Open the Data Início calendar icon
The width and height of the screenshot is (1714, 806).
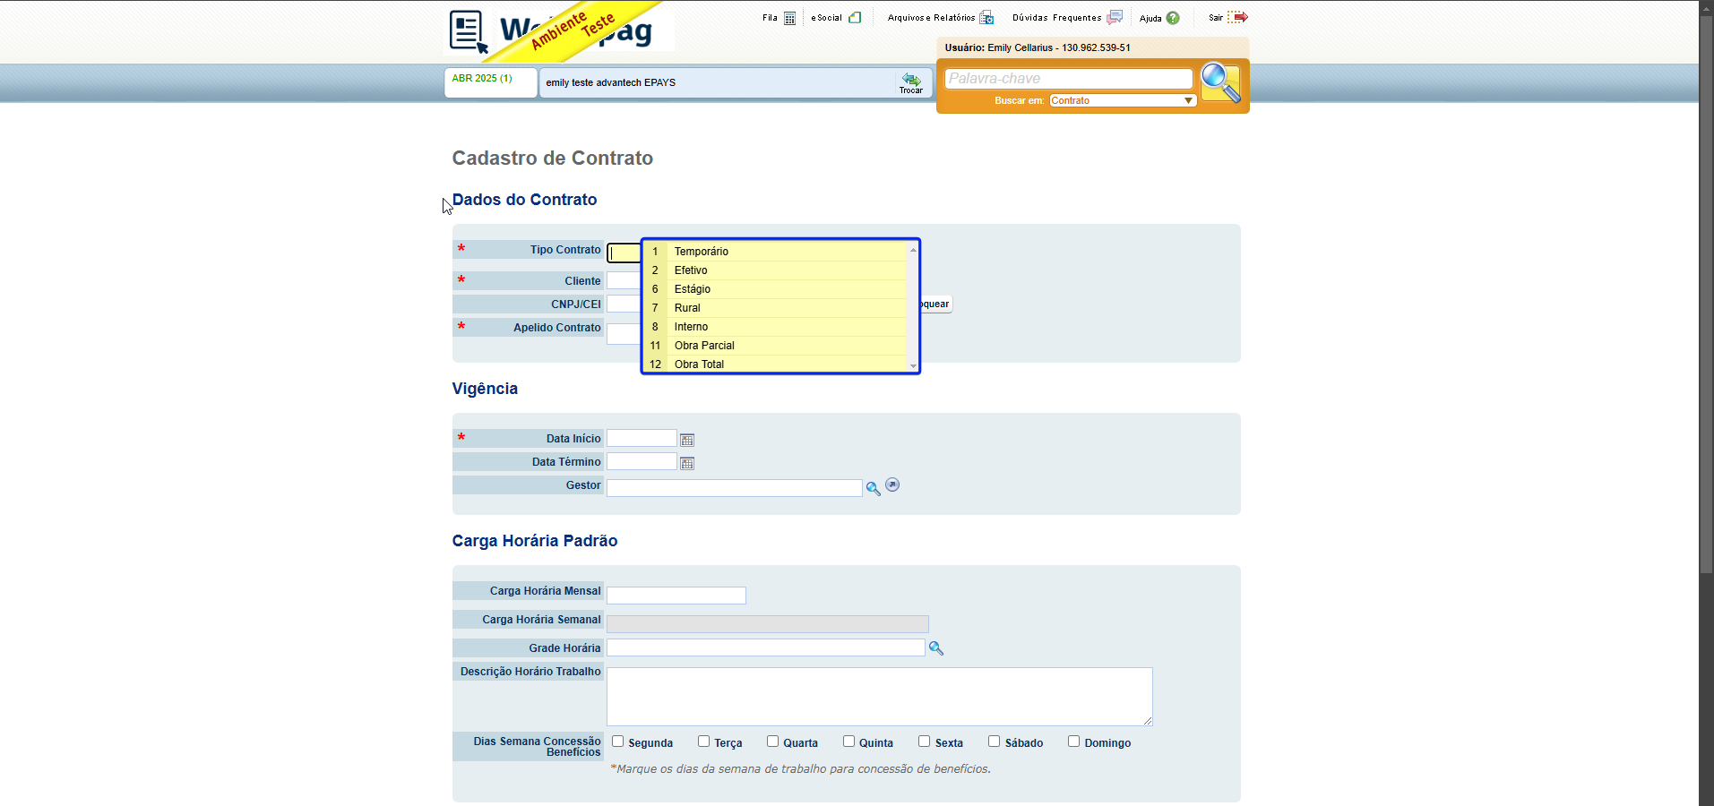tap(687, 440)
